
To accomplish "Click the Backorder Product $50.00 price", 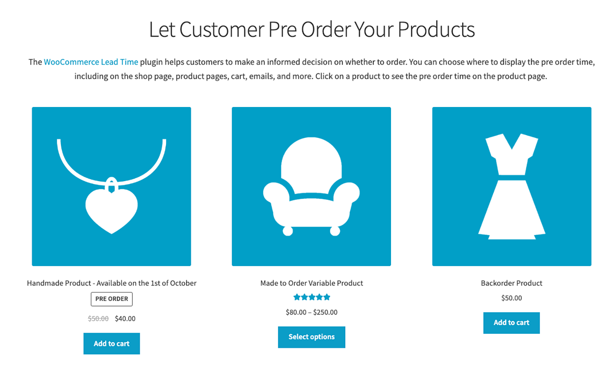I will [x=511, y=298].
